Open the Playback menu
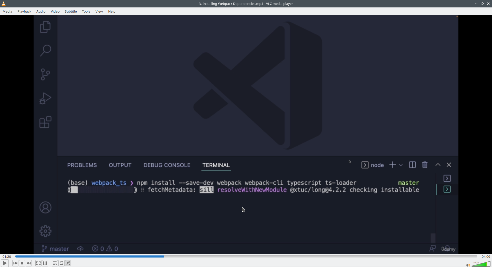492x267 pixels. click(24, 11)
